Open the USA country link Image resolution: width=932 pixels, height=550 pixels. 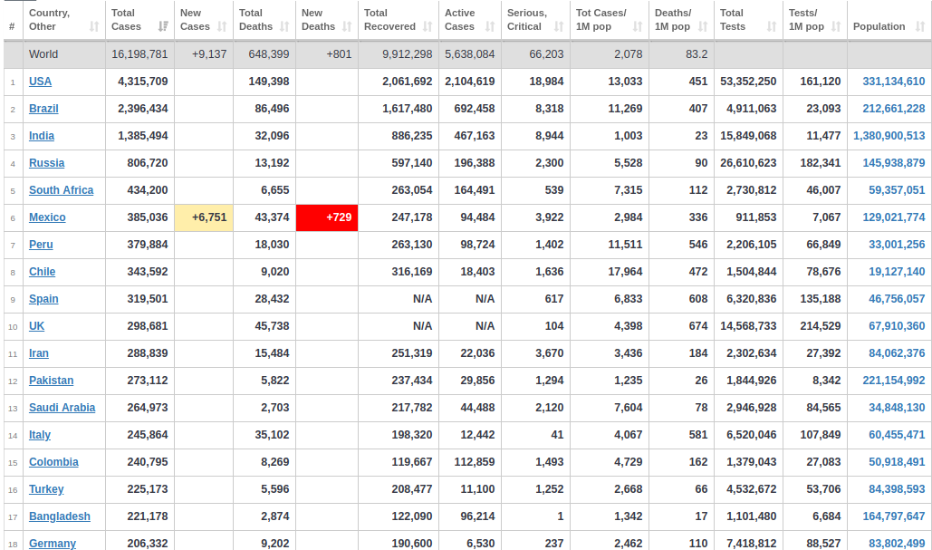click(x=41, y=82)
